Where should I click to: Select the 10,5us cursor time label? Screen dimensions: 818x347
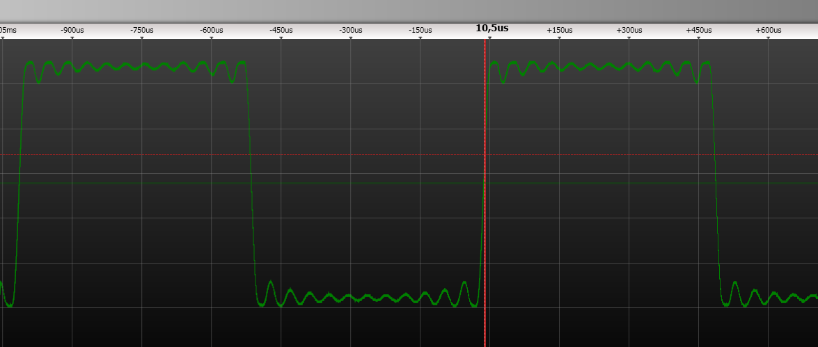click(492, 28)
